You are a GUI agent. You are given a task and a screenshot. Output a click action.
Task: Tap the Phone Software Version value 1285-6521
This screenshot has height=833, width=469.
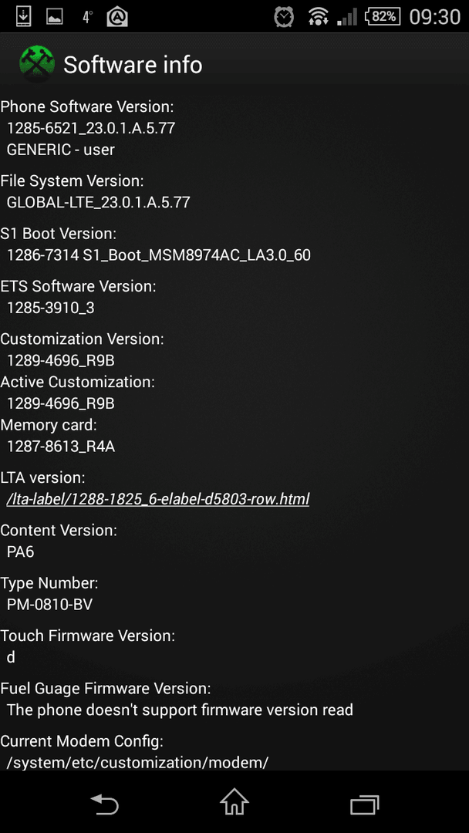point(91,128)
